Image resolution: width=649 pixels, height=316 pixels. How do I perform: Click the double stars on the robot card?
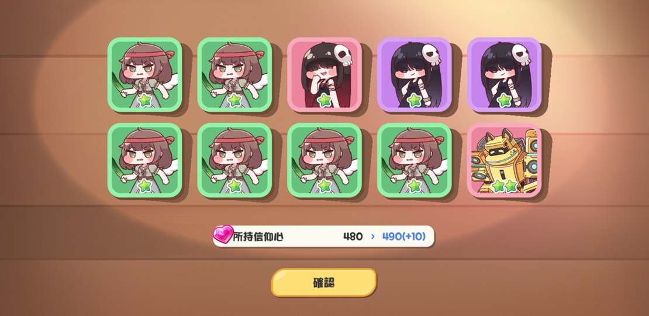pyautogui.click(x=504, y=186)
